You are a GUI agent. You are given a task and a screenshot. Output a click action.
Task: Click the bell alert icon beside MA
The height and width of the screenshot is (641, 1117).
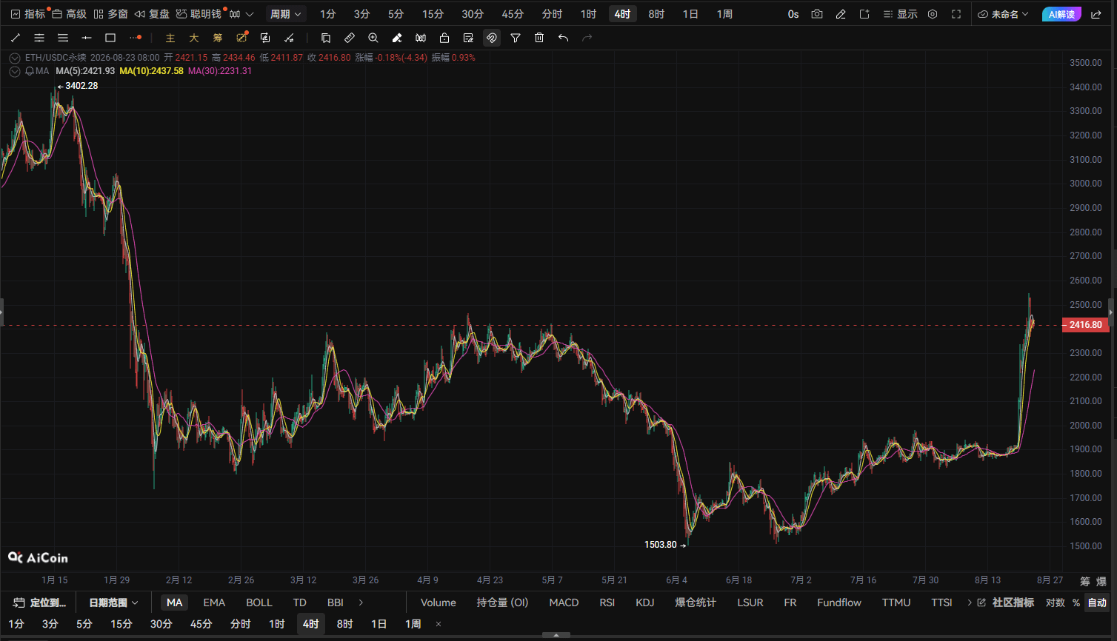pos(30,71)
